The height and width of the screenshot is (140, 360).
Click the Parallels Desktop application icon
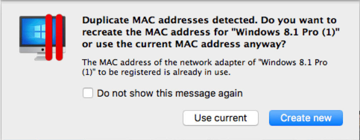coord(43,38)
